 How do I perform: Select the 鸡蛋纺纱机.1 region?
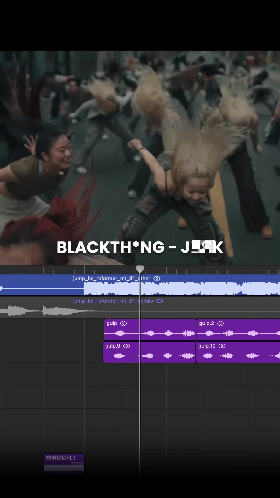click(x=64, y=463)
